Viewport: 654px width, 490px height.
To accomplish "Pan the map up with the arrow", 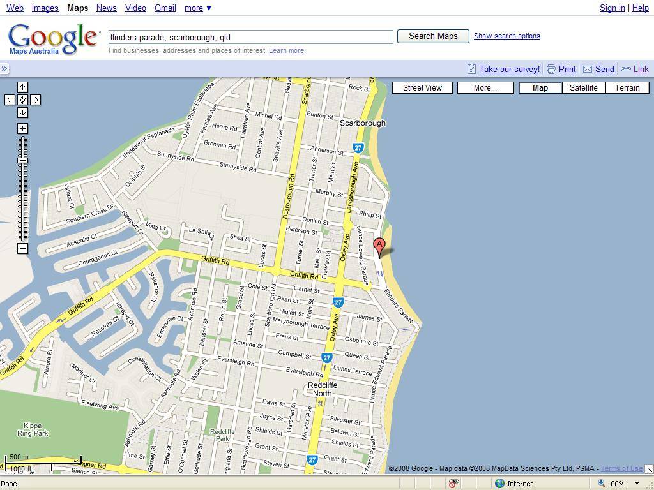I will click(22, 87).
